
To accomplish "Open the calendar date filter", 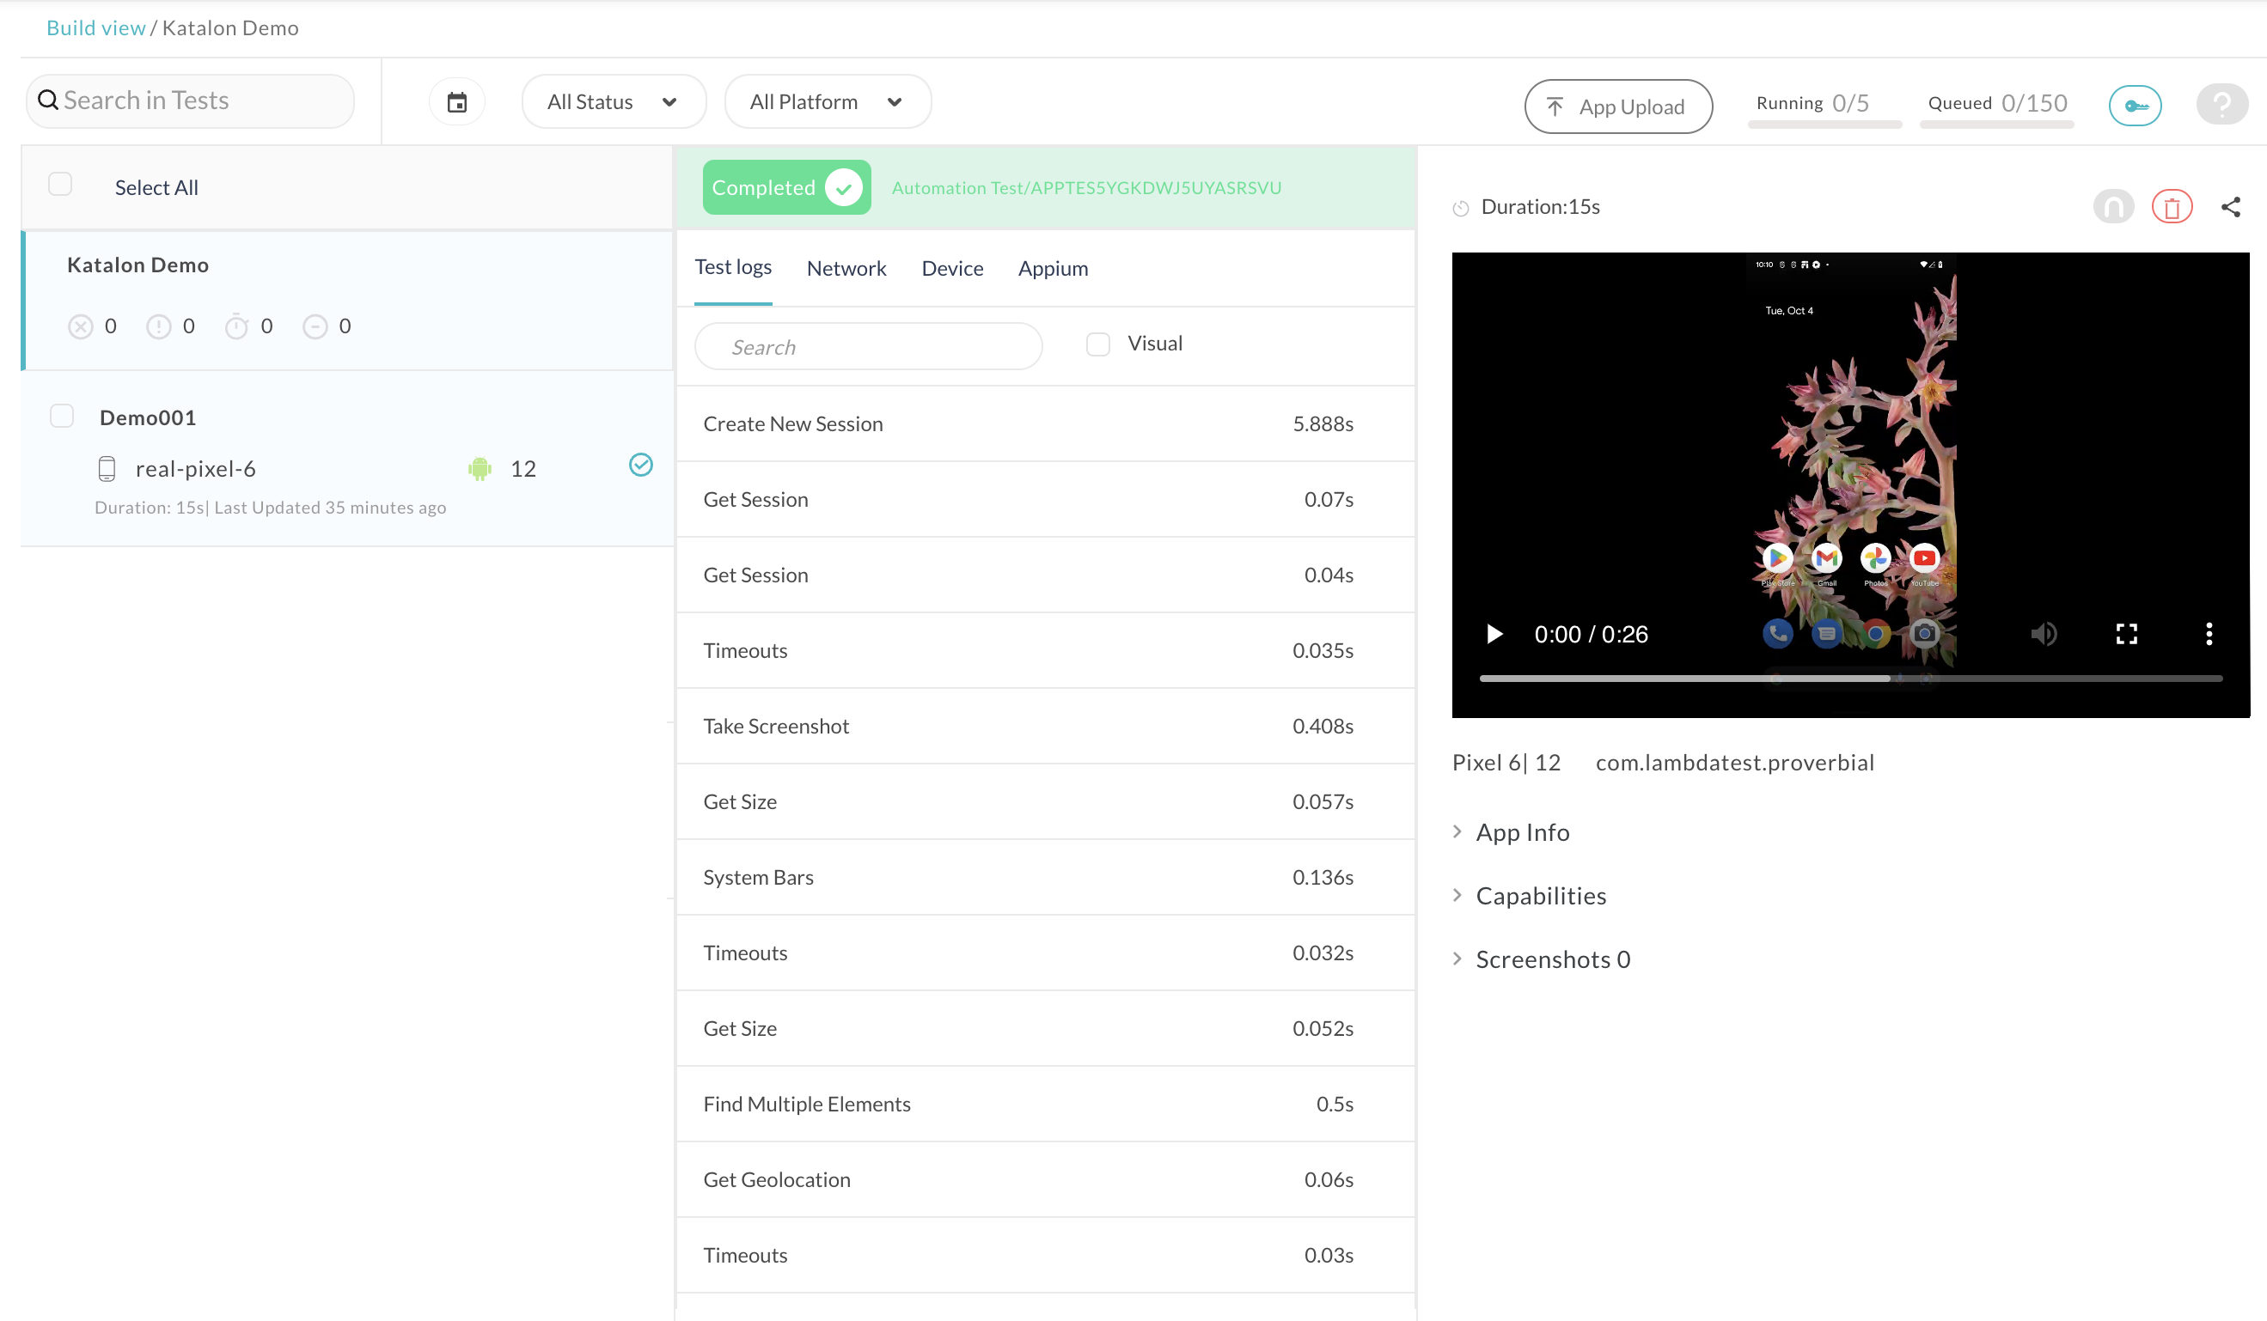I will pos(457,102).
